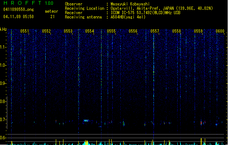Click the 0.8 frequency axis label

pos(3,101)
